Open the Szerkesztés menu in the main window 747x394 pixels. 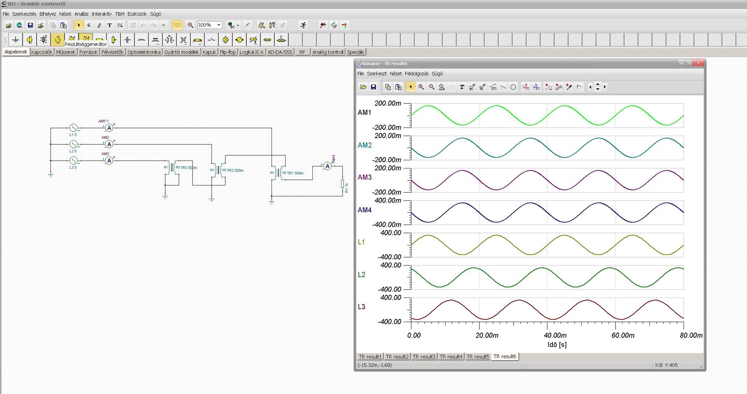(x=24, y=14)
